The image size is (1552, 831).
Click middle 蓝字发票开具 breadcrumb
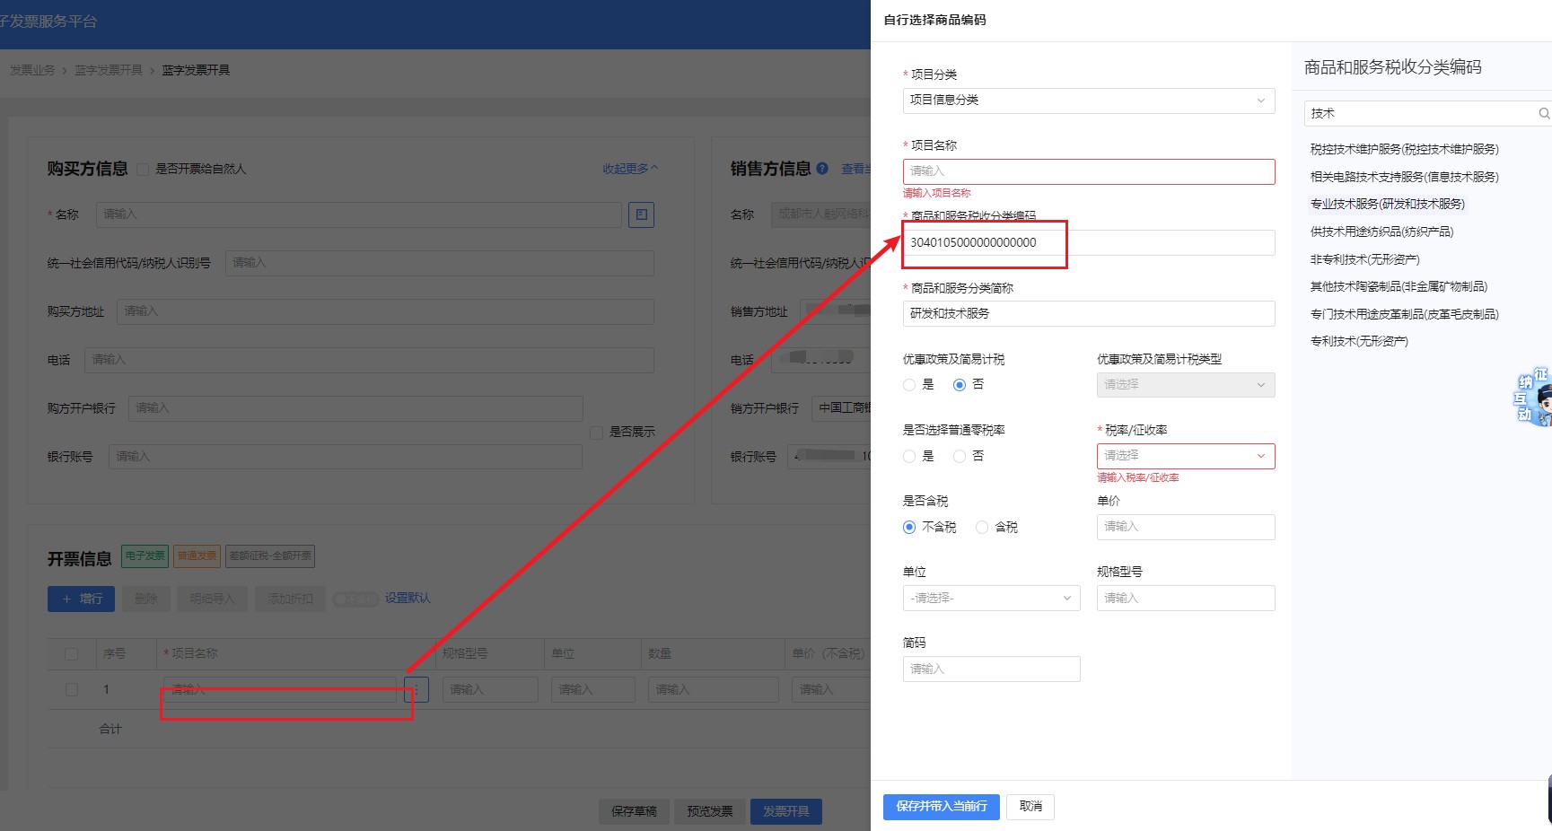click(109, 70)
